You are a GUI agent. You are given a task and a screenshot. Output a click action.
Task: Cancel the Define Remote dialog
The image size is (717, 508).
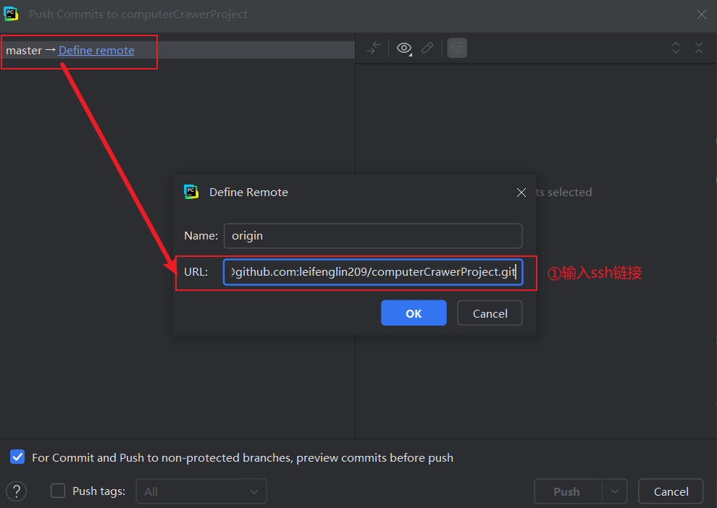490,313
